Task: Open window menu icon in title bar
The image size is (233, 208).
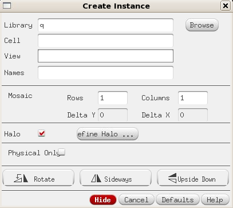Action: (7, 6)
